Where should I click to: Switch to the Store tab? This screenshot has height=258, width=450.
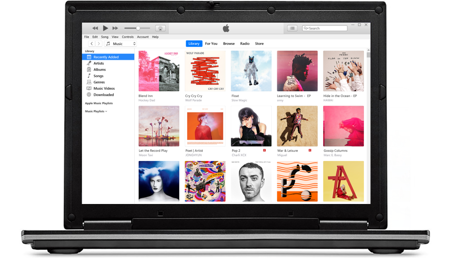pos(259,43)
